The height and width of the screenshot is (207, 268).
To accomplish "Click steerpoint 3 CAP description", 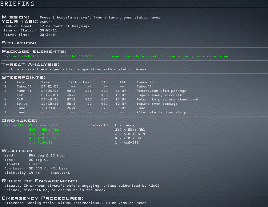I will point(20,95).
